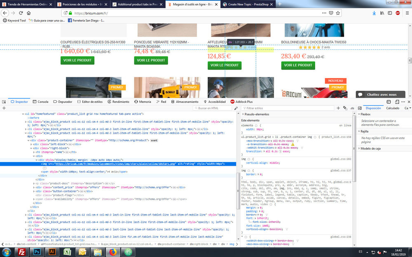Open the 2 avis reviews link
This screenshot has height=257, width=412.
[x=325, y=47]
